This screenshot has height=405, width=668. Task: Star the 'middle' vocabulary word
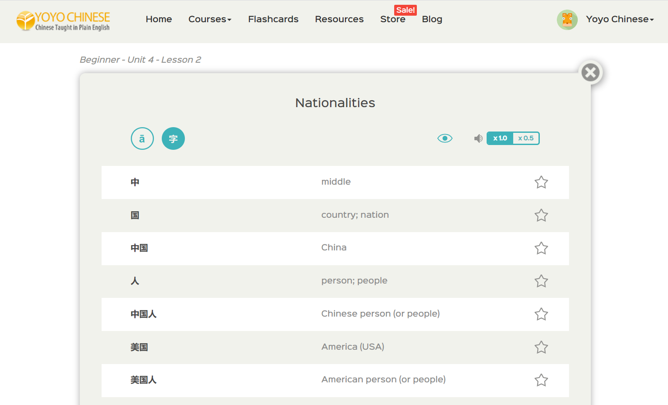tap(541, 182)
